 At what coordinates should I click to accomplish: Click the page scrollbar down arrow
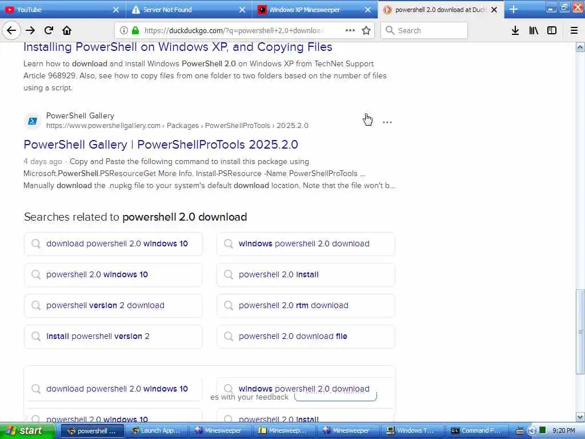point(580,417)
